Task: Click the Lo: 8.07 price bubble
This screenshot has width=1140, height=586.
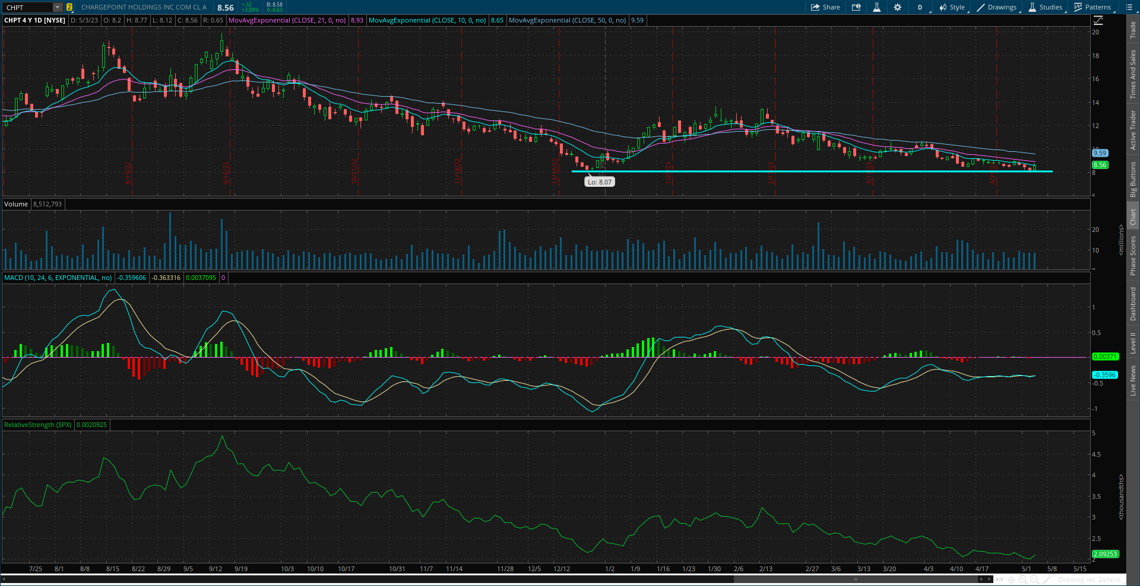Action: (x=600, y=182)
